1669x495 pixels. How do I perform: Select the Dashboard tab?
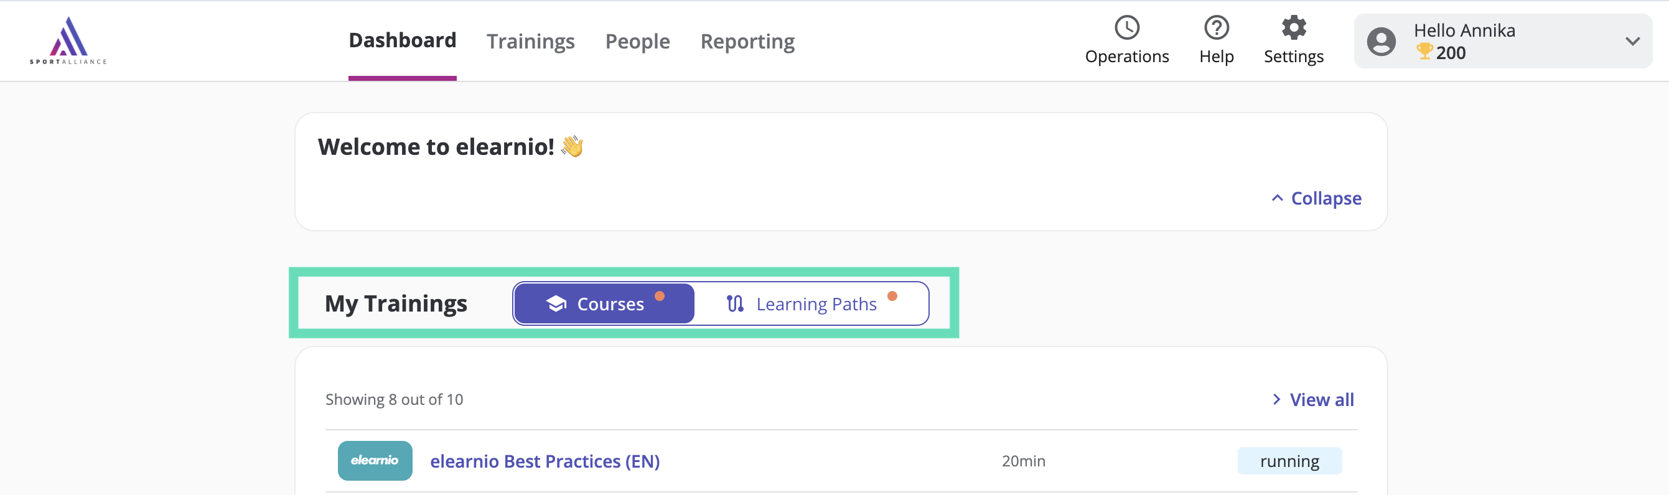click(x=403, y=40)
